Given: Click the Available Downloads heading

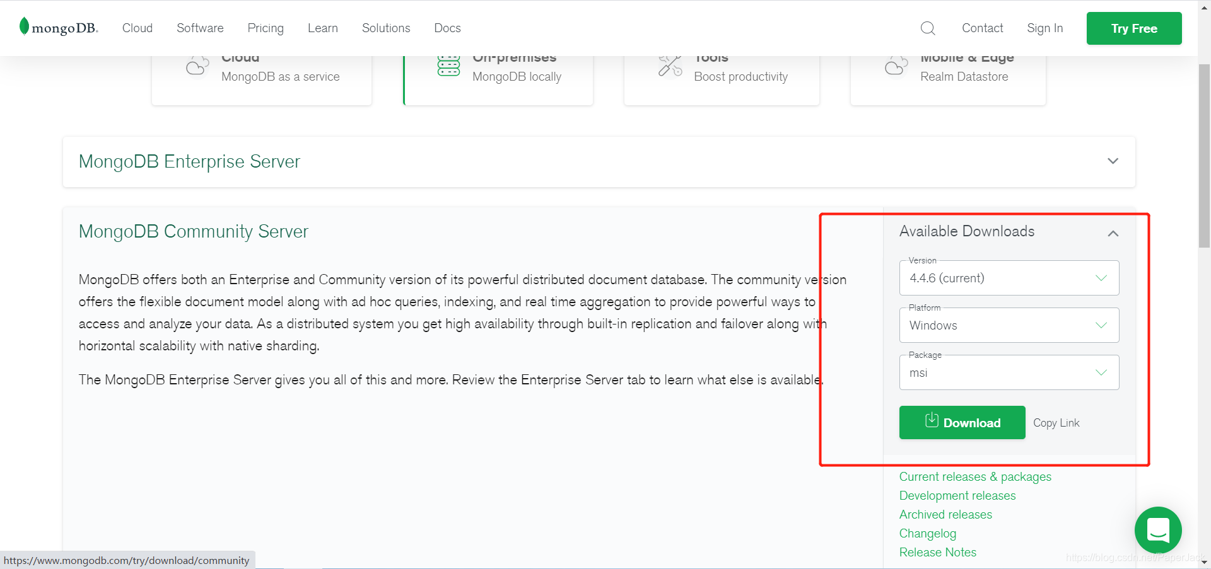Looking at the screenshot, I should tap(967, 231).
